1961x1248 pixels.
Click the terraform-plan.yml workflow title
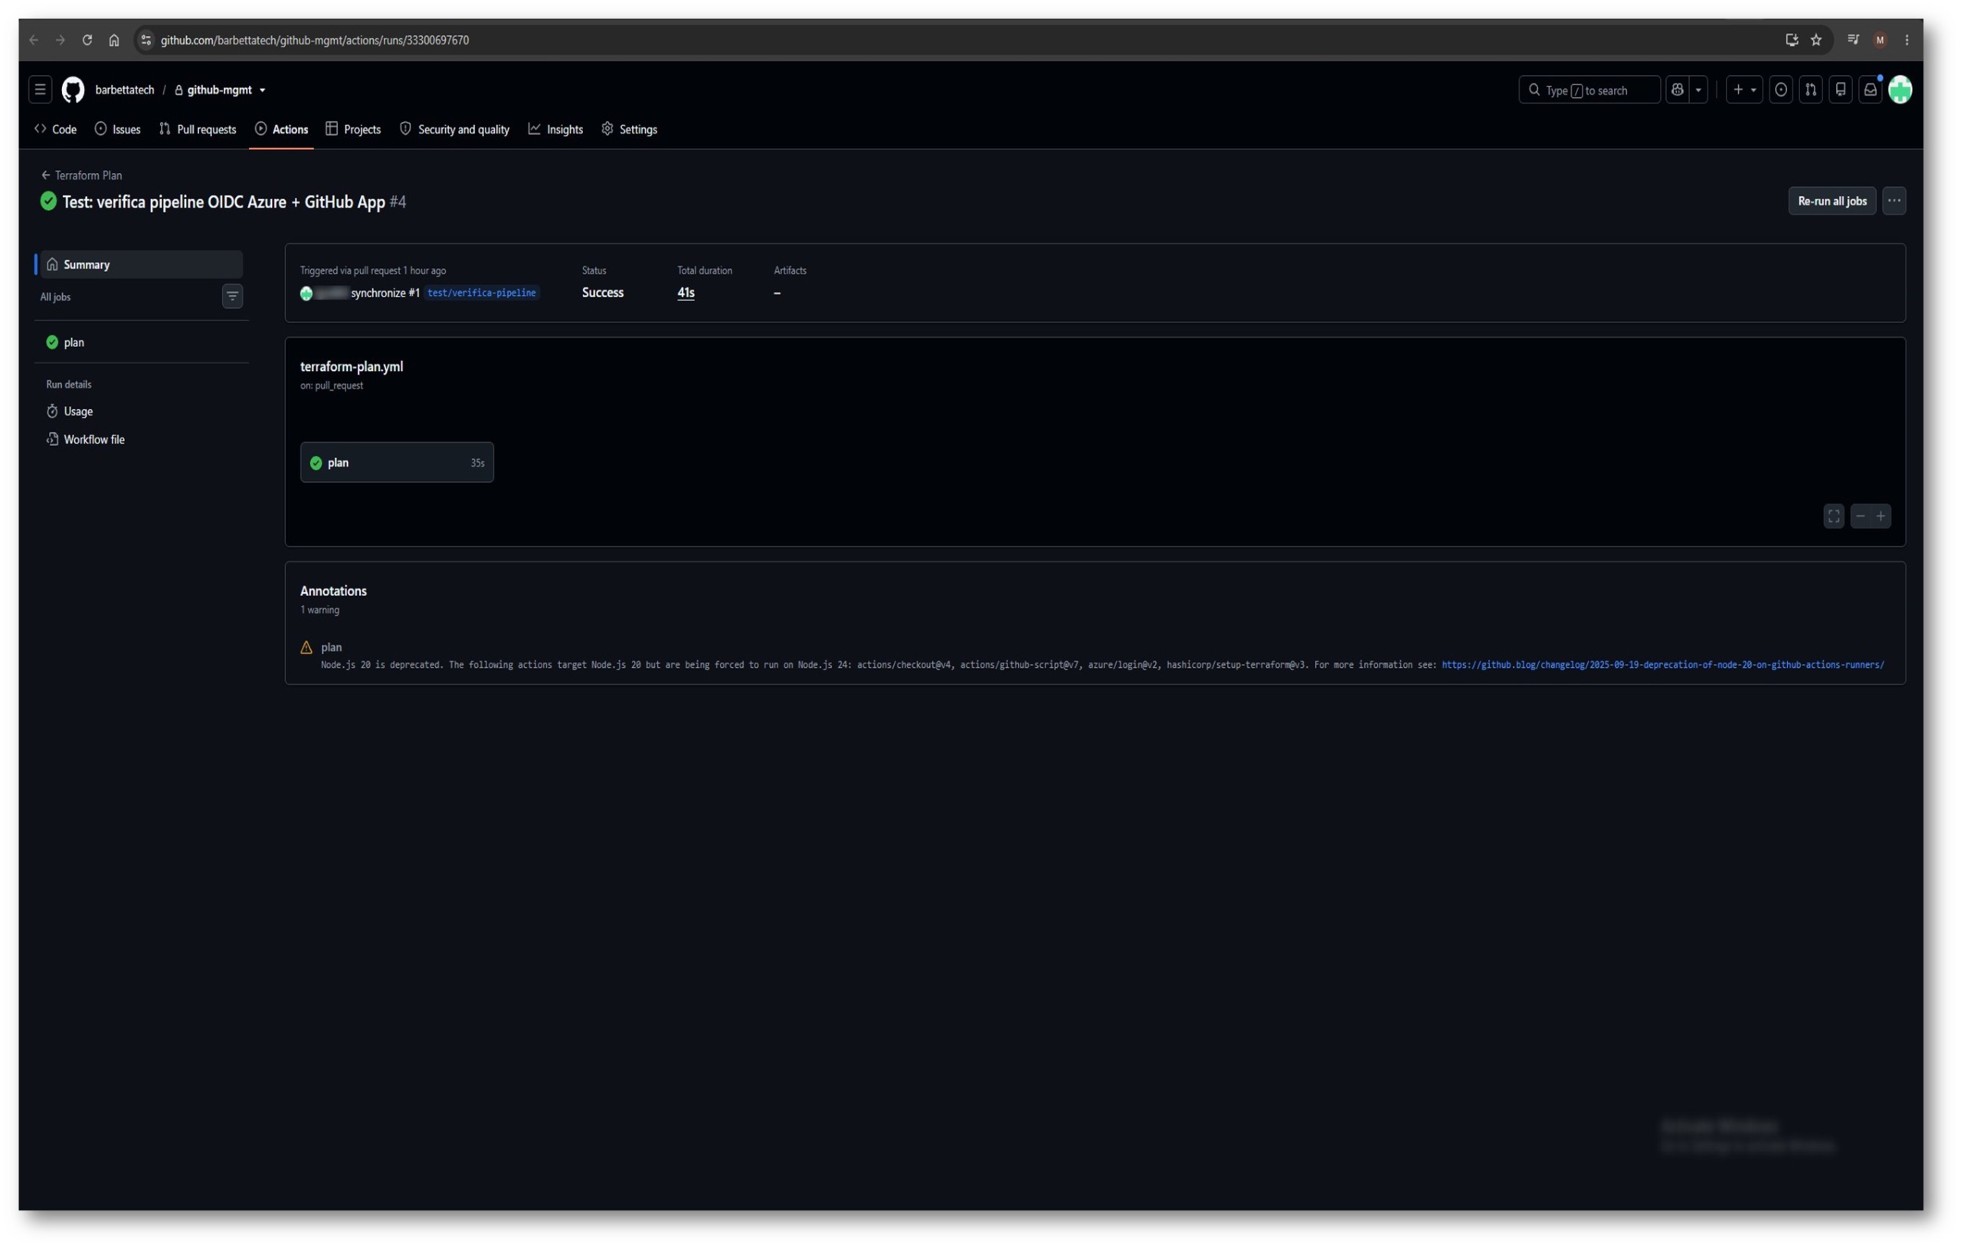352,366
